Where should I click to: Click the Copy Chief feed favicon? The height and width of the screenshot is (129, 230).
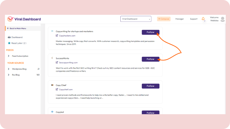(x=52, y=85)
